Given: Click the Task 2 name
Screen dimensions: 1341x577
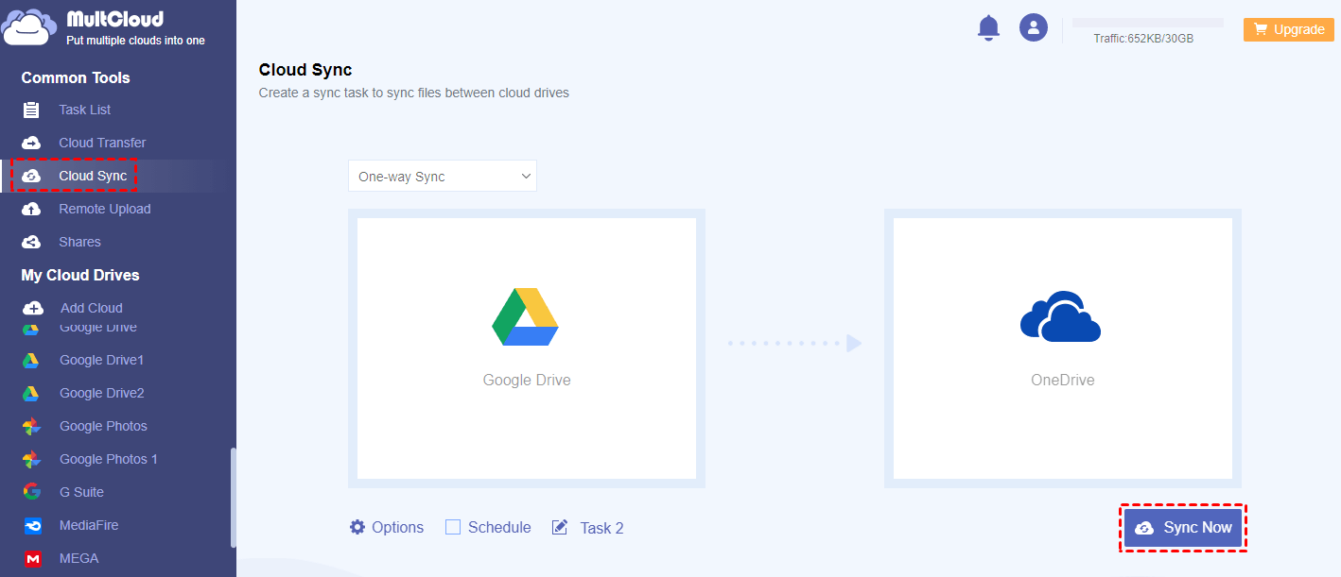Looking at the screenshot, I should tap(601, 529).
